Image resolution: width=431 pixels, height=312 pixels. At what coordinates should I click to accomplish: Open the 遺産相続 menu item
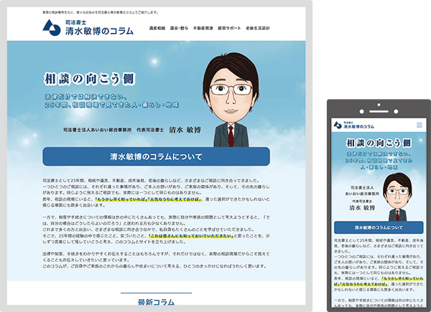[157, 28]
